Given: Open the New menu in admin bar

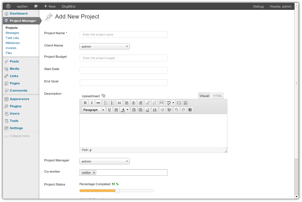Looking at the screenshot, I should (50, 6).
